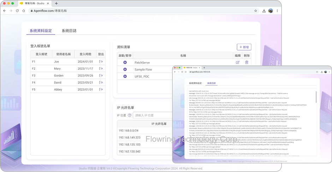Toggle start/pause for Sample Flow
332x172 pixels.
tap(125, 69)
